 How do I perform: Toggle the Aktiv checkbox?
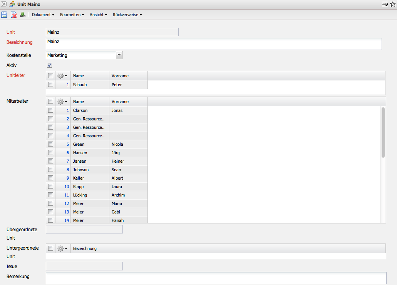(x=49, y=65)
